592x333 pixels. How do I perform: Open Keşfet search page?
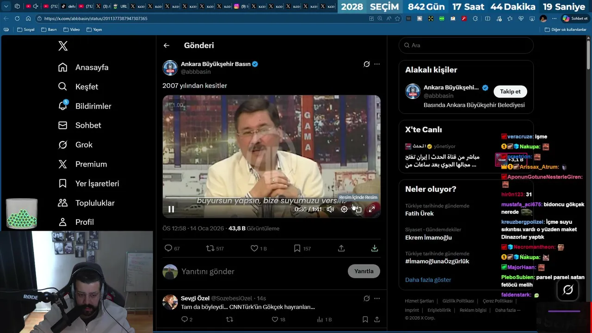tap(78, 87)
